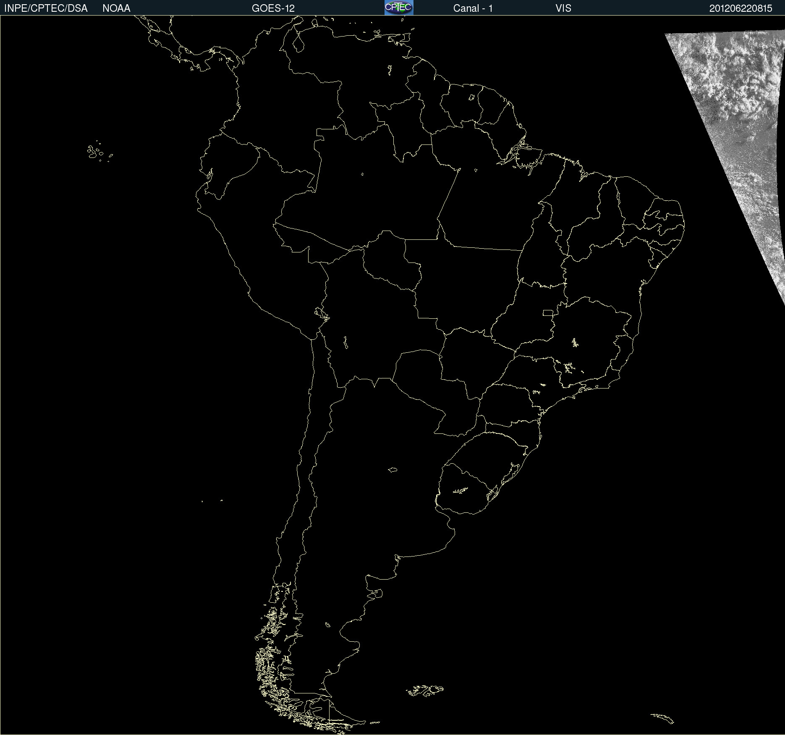785x735 pixels.
Task: Click the 201206220815 timestamp
Action: pos(741,8)
